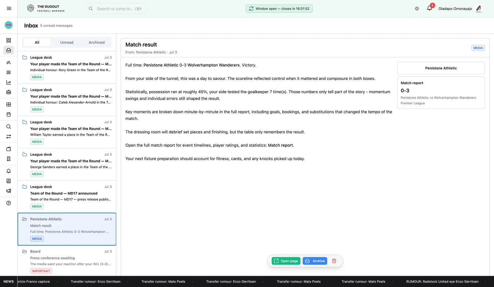
Task: Click the Penistone Athletic club card
Action: click(441, 68)
